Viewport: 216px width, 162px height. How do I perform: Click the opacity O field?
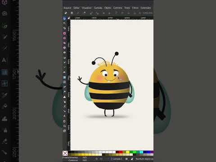[101, 159]
